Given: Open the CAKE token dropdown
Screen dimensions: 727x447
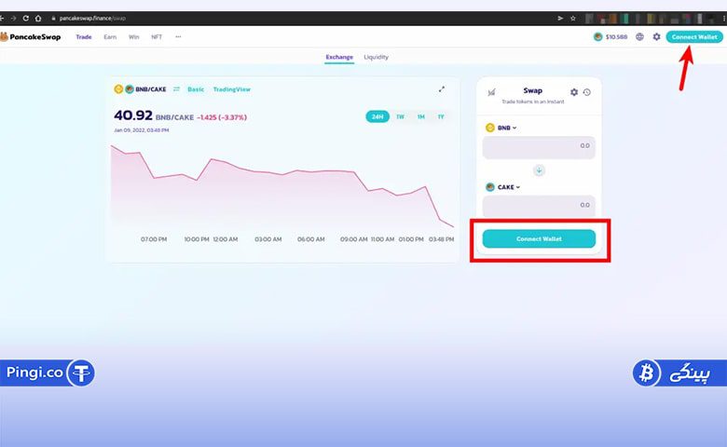Looking at the screenshot, I should click(x=502, y=187).
